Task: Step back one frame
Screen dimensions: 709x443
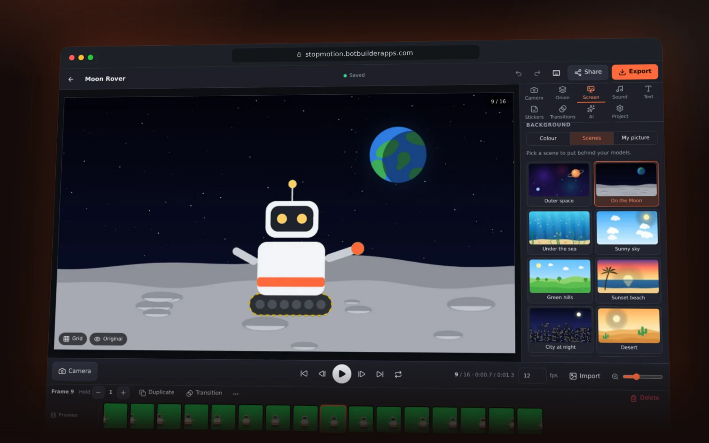Action: [x=322, y=373]
